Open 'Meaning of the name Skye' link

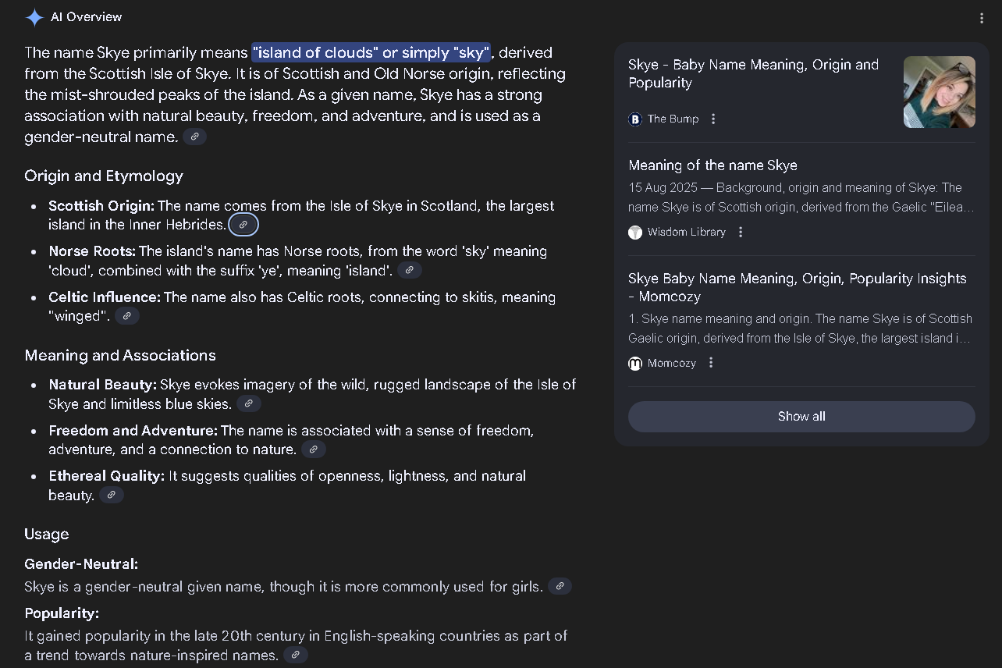[x=712, y=165]
